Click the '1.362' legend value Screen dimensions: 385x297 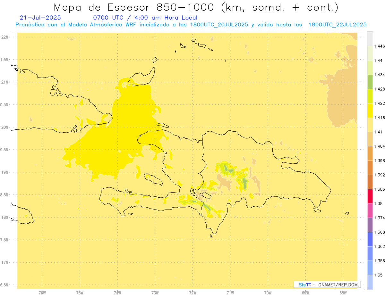click(x=380, y=246)
